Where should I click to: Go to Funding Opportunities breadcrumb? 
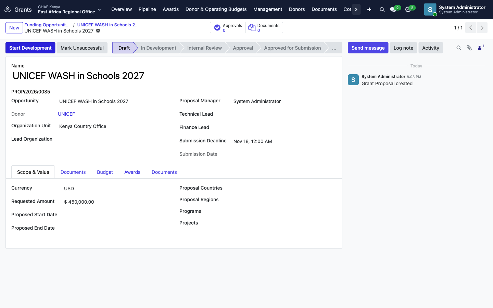(x=47, y=25)
